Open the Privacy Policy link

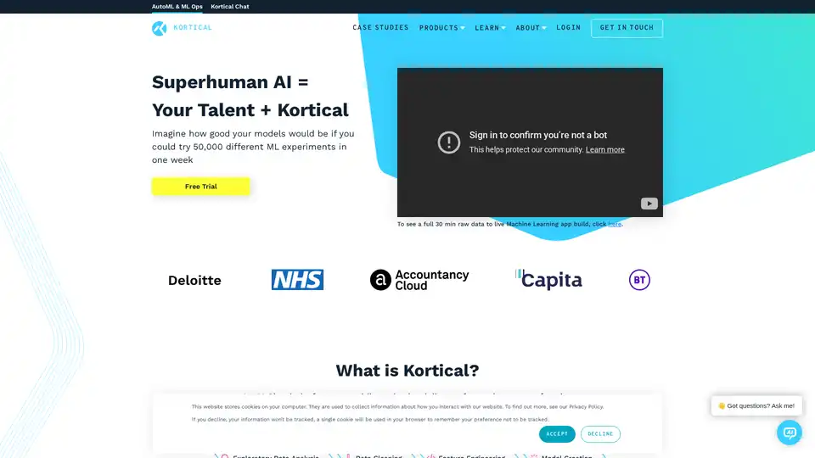[x=586, y=406]
